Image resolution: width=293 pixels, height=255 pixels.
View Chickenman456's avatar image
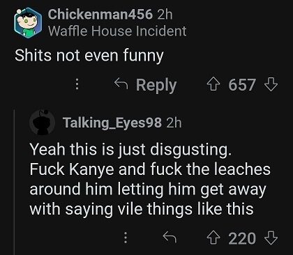tap(28, 22)
